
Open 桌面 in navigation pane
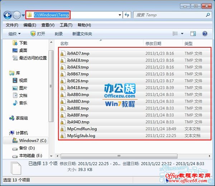click(20, 51)
